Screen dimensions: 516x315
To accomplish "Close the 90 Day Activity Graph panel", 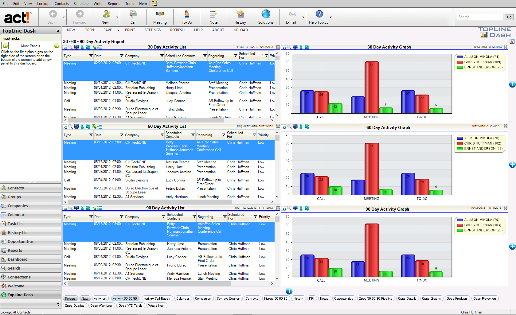I will pyautogui.click(x=506, y=208).
